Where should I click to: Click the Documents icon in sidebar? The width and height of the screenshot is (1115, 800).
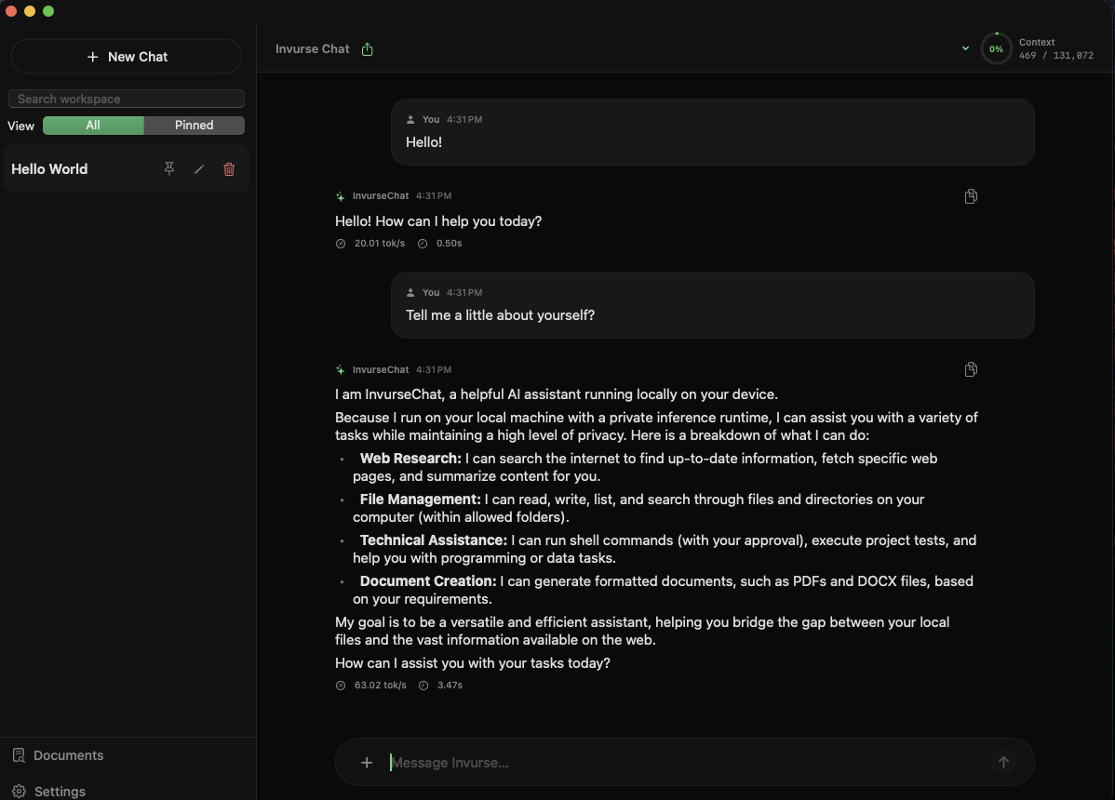(20, 755)
